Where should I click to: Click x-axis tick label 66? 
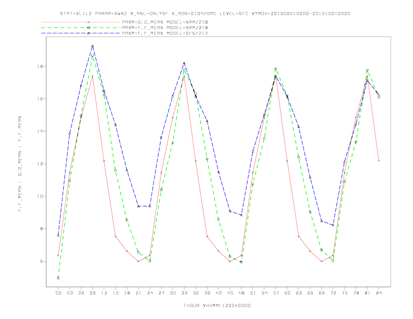tap(310, 293)
